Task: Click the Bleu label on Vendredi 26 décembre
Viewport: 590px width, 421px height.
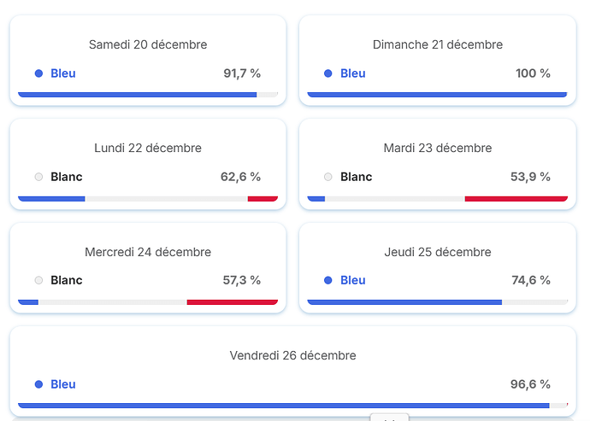Action: [x=63, y=384]
